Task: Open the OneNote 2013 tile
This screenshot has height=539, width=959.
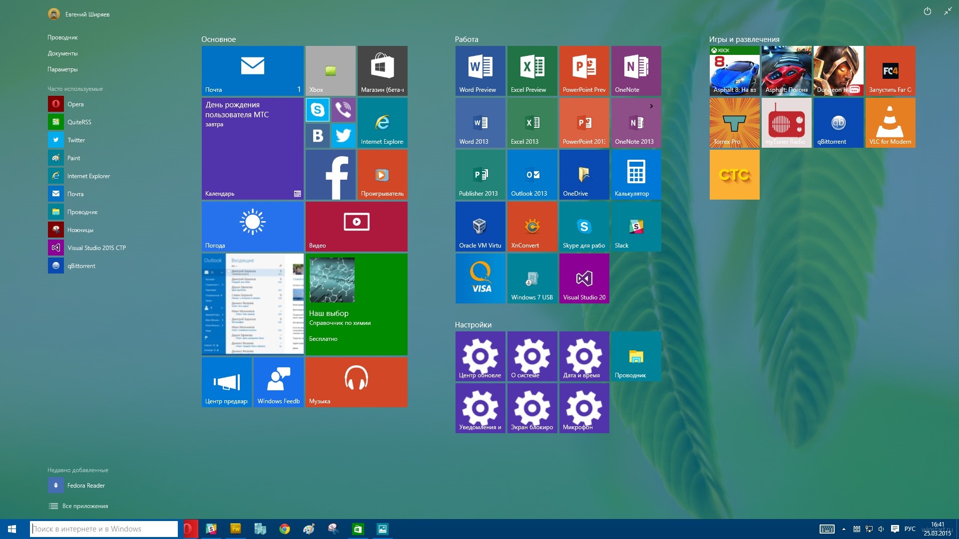Action: click(636, 122)
